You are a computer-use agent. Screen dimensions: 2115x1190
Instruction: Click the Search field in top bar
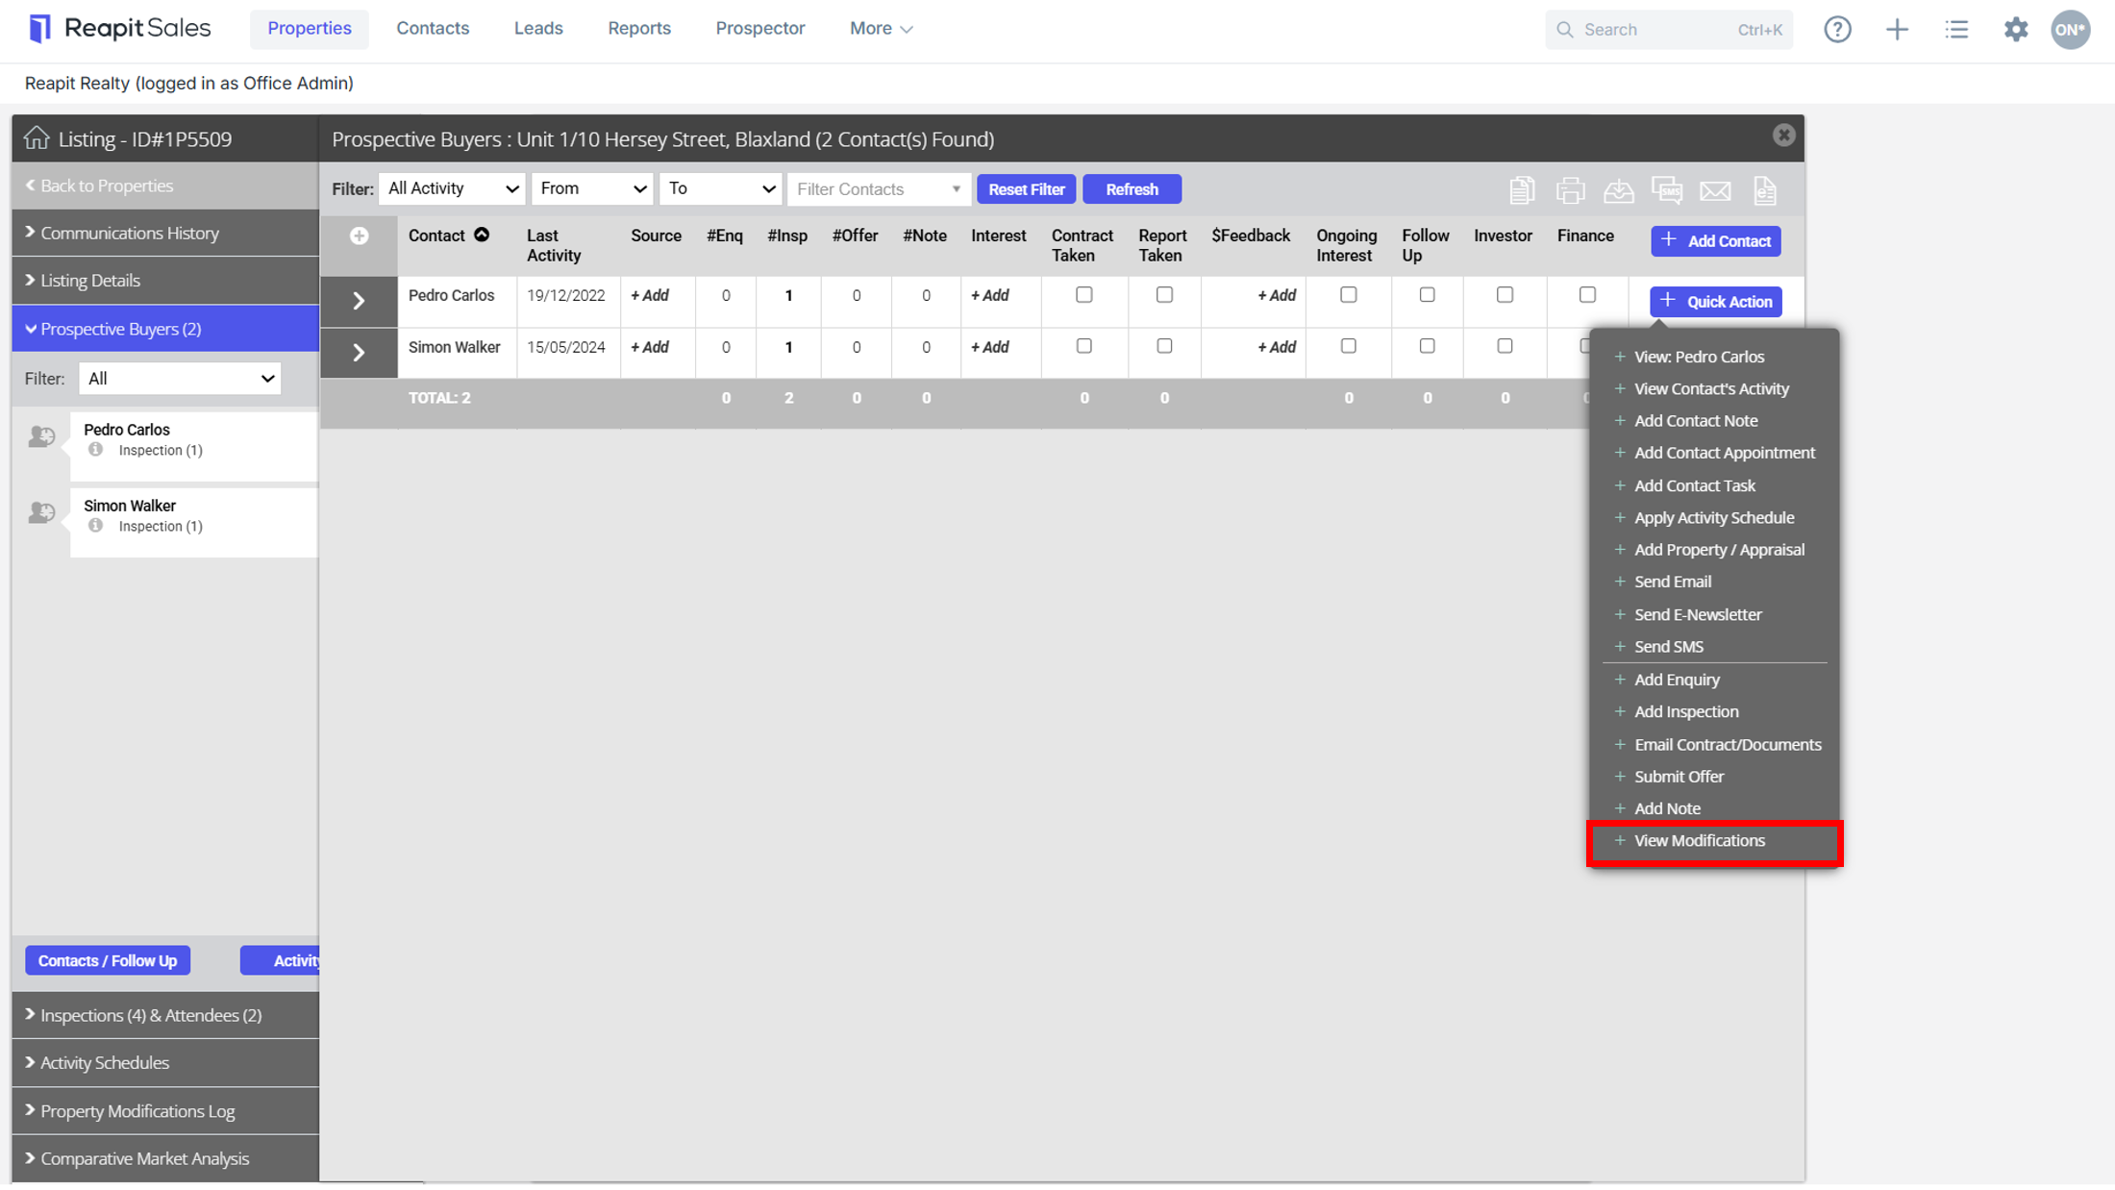1668,30
